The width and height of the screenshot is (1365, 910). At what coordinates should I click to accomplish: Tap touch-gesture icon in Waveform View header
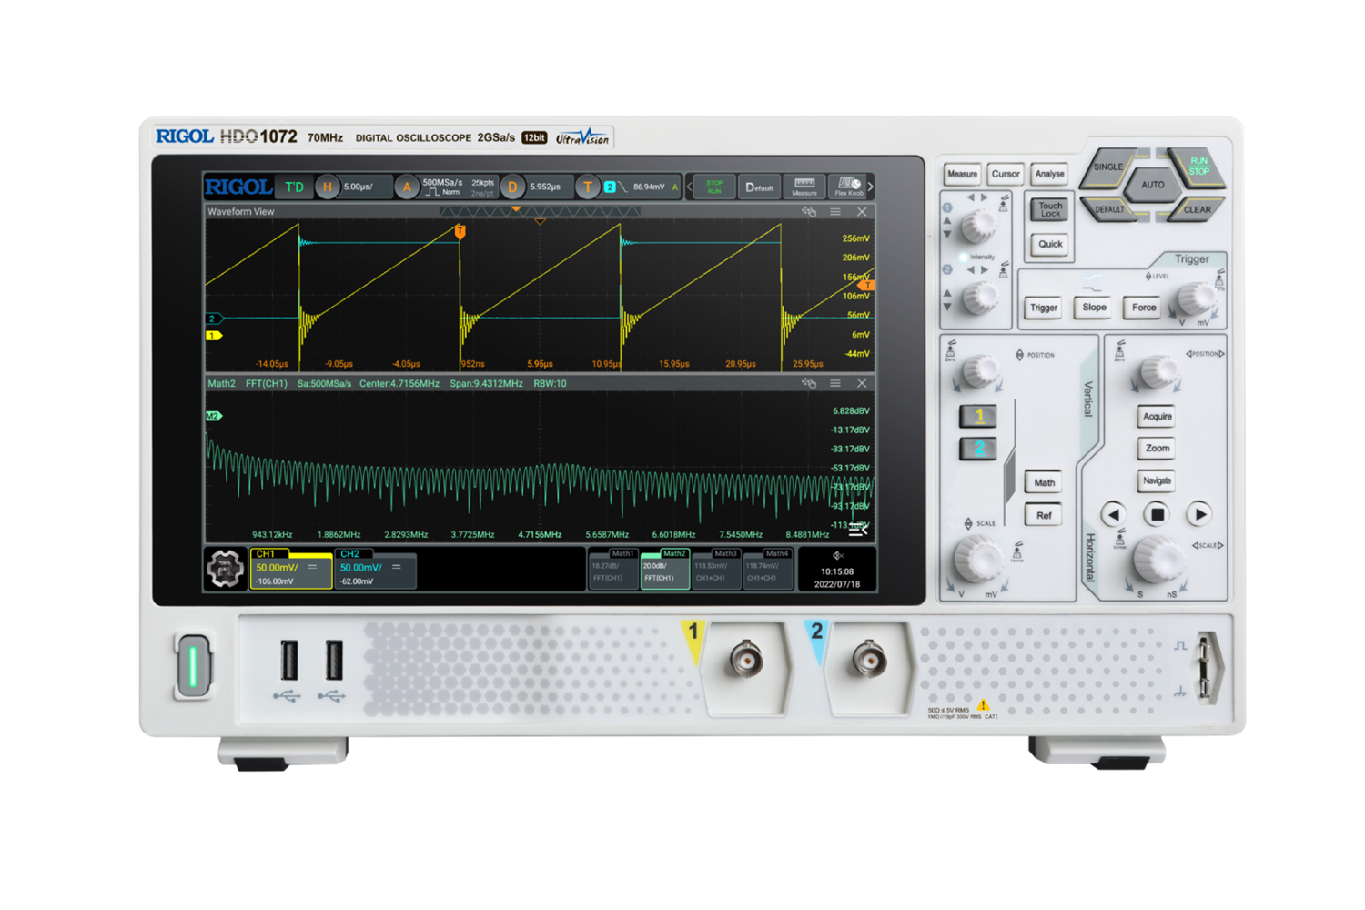[809, 212]
